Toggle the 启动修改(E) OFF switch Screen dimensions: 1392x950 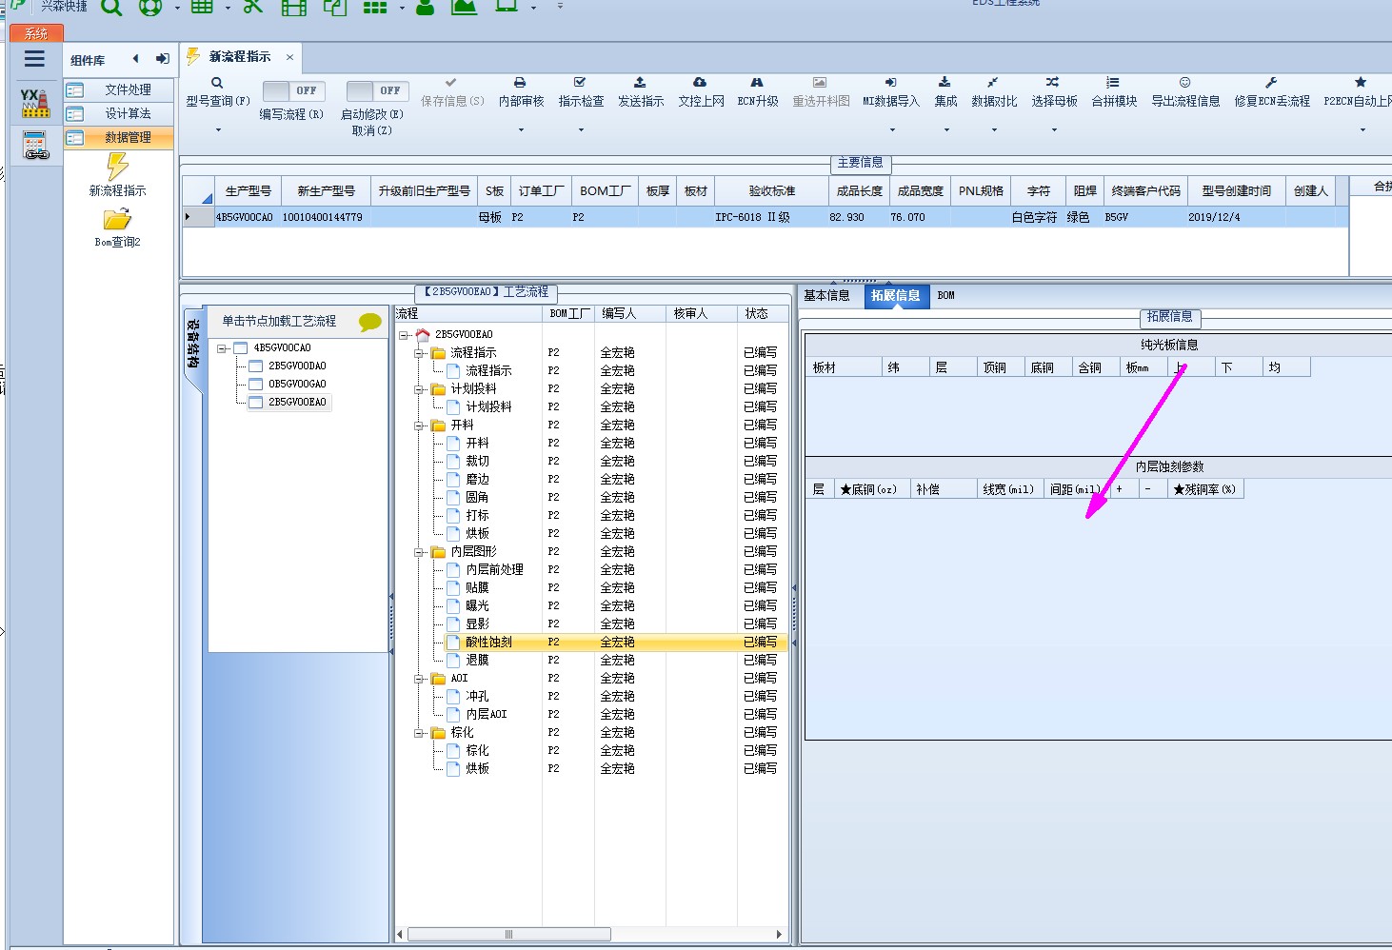click(377, 90)
